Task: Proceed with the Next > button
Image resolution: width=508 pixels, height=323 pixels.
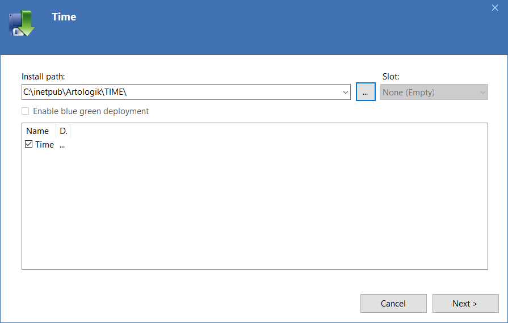Action: 465,303
